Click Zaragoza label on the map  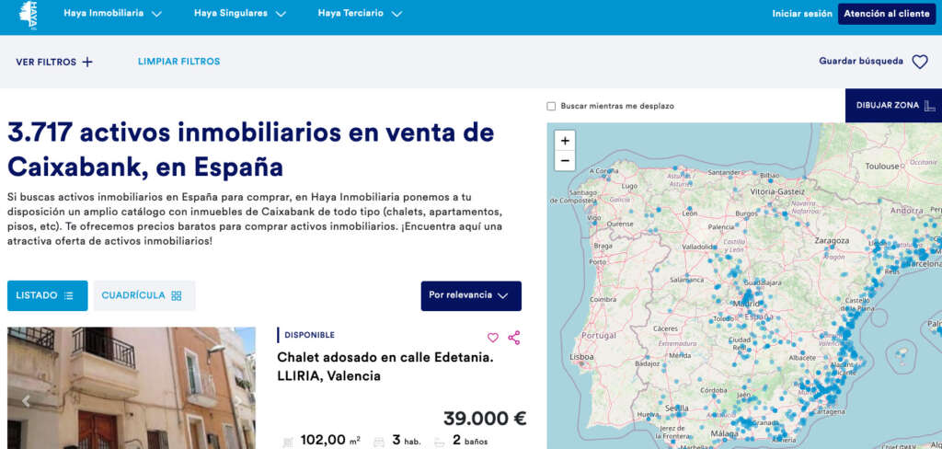tap(832, 240)
